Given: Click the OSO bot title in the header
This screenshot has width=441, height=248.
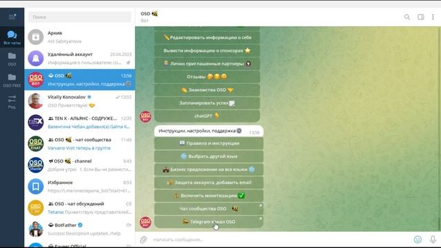Looking at the screenshot, I should pos(149,14).
